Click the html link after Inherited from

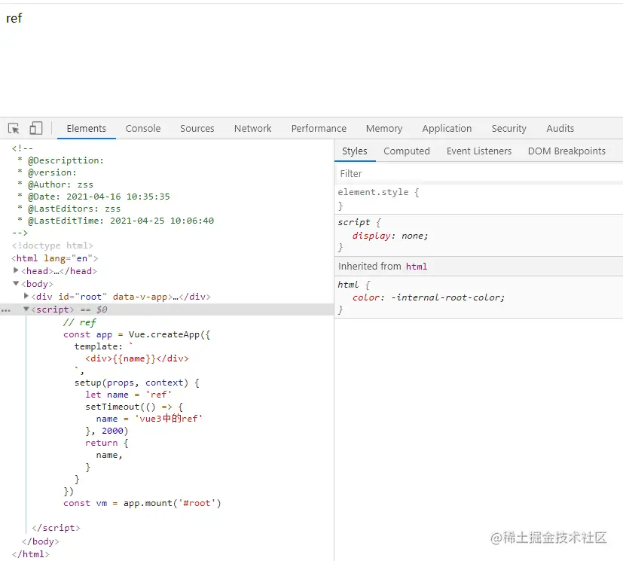(417, 267)
